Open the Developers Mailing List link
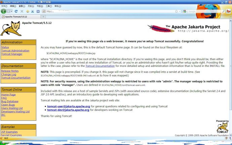This screenshot has height=145, width=232. pyautogui.click(x=15, y=112)
